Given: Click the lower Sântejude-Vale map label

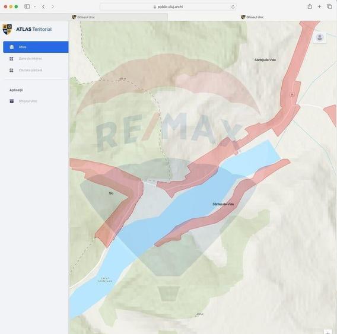Looking at the screenshot, I should click(x=223, y=204).
